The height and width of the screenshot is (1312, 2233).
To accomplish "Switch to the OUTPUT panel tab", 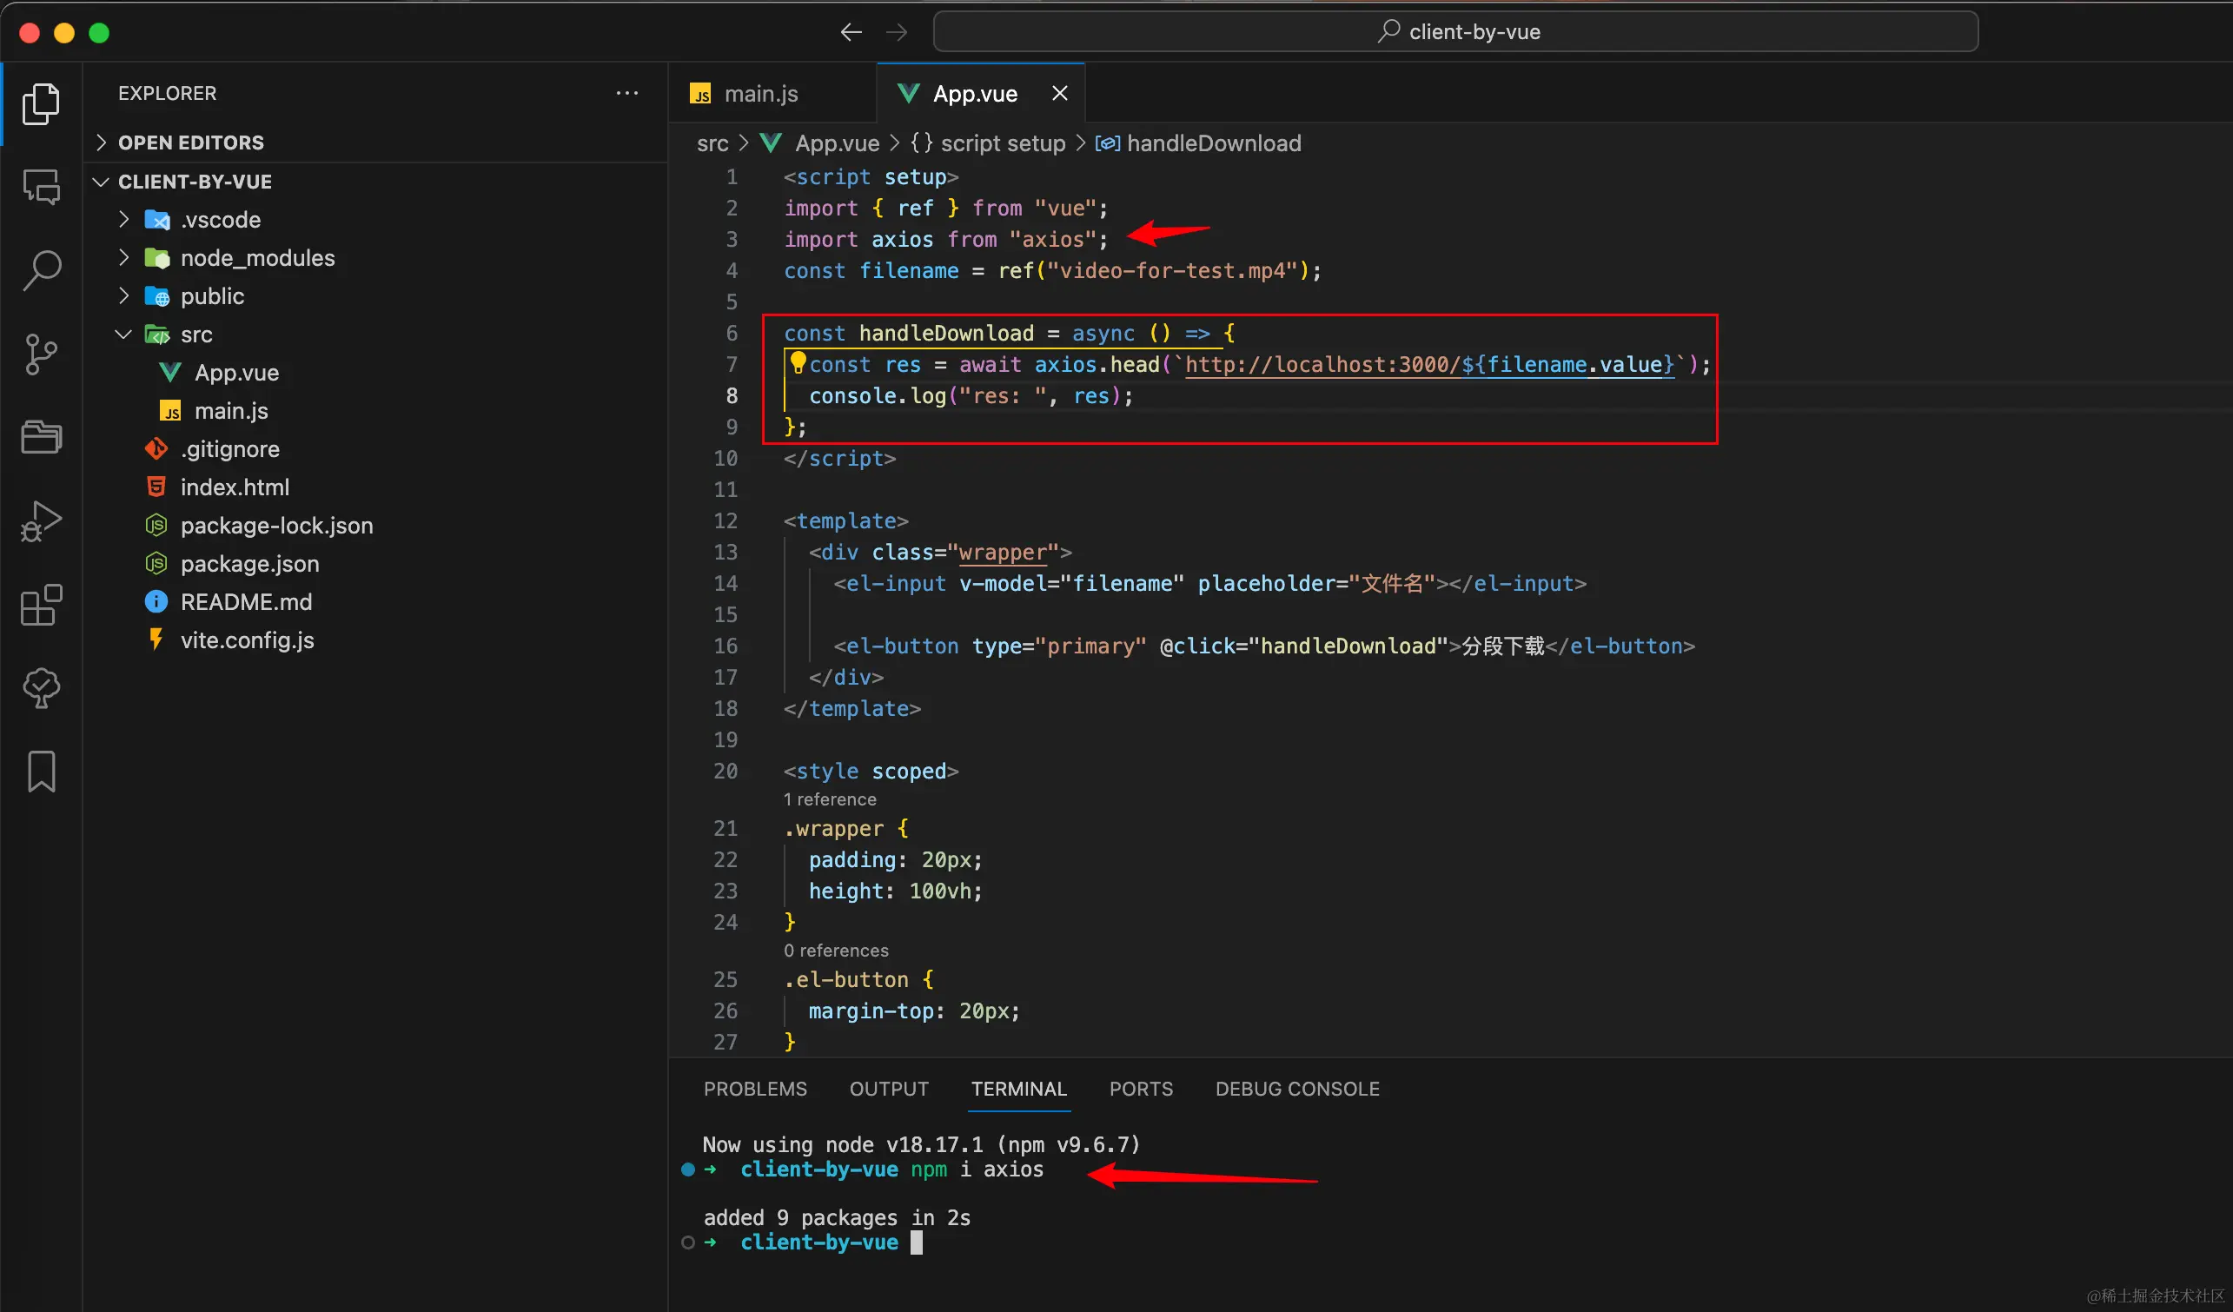I will point(889,1089).
